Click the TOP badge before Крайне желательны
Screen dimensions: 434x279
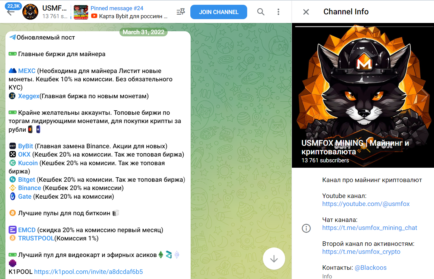point(12,113)
